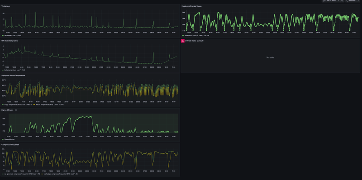This screenshot has height=180, width=362.
Task: Open the refresh interval dropdown arrow
Action: (x=359, y=1)
